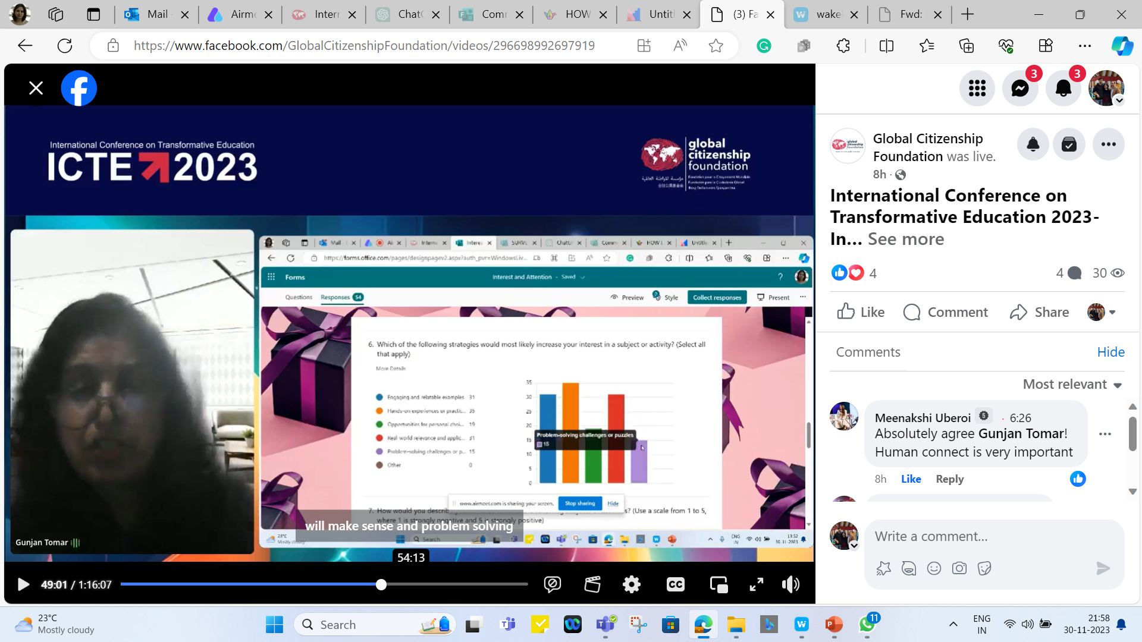Open the Favorites list
1142x642 pixels.
pos(927,46)
